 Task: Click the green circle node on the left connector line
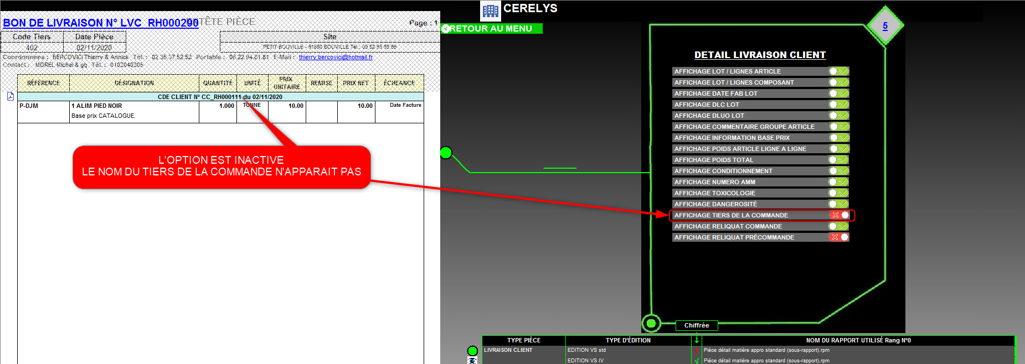click(x=446, y=153)
